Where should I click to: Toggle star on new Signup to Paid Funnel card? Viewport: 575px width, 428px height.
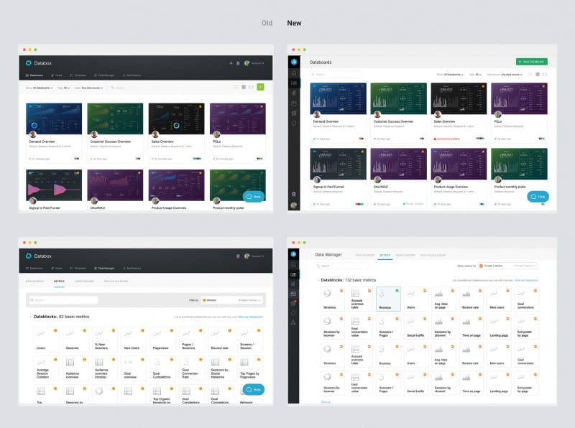[x=362, y=152]
